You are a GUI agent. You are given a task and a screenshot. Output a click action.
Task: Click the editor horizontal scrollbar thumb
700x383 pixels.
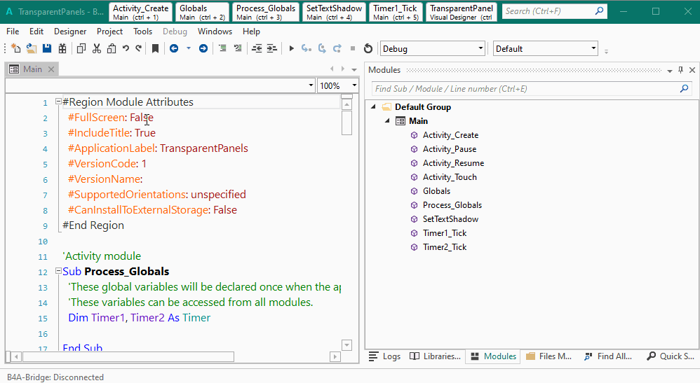click(x=128, y=356)
